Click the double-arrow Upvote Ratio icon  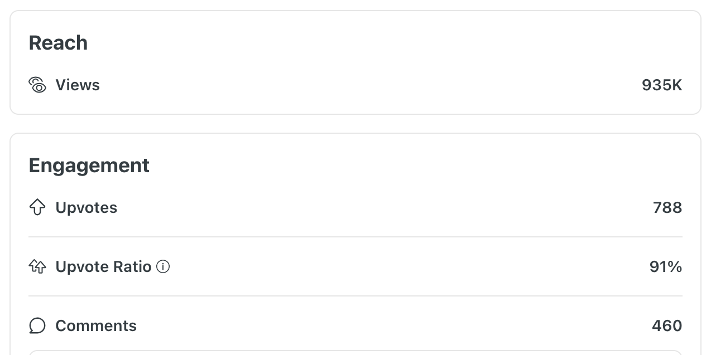pyautogui.click(x=37, y=267)
